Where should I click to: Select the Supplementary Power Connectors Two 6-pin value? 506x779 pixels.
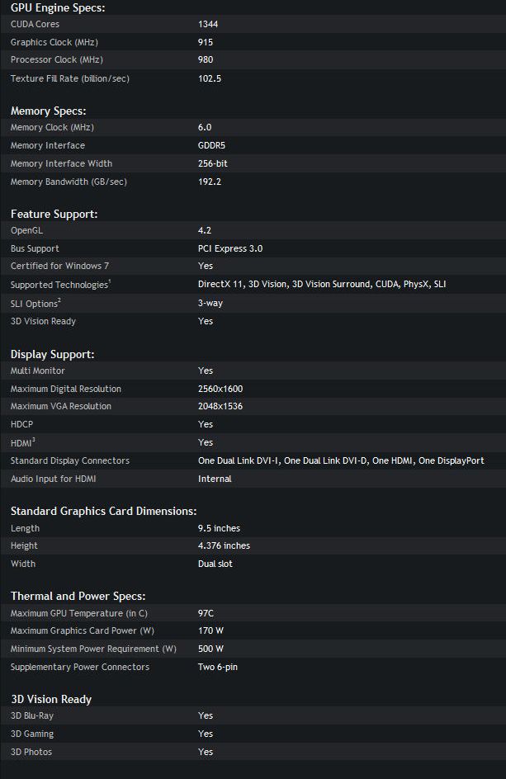[218, 668]
